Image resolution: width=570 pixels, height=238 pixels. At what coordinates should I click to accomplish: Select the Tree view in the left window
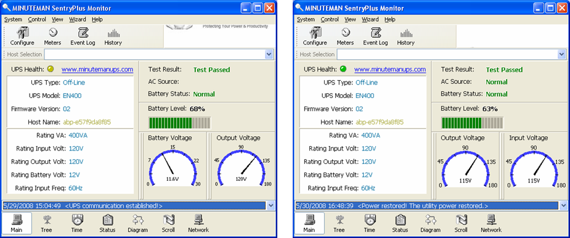[47, 223]
